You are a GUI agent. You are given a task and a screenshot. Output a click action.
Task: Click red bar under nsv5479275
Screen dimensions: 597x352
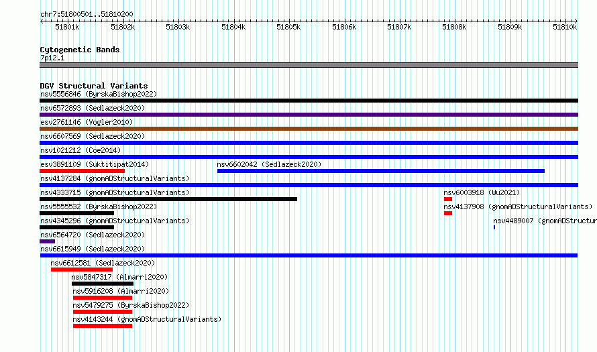103,312
